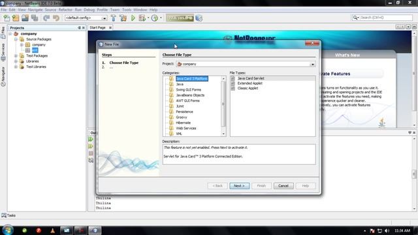The height and width of the screenshot is (235, 418).
Task: Click the Categories list scrollbar down arrow
Action: 223,134
